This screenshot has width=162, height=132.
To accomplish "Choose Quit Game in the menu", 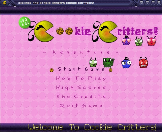I will [81, 105].
